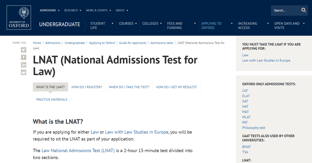Image resolution: width=312 pixels, height=163 pixels.
Task: Open the CAT admissions test link
Action: [x=245, y=91]
